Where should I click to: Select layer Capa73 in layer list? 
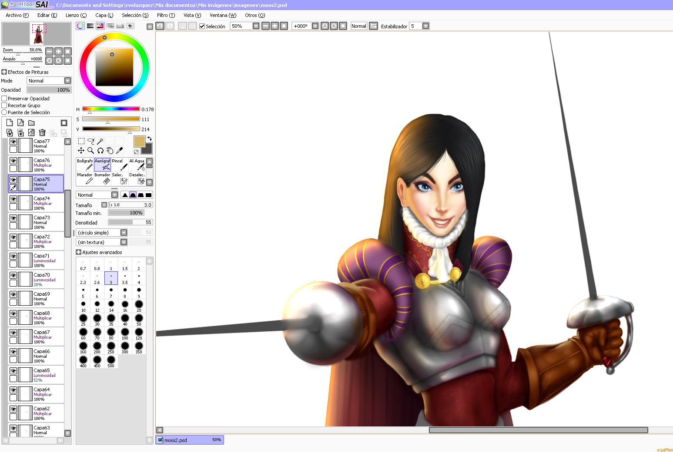point(37,222)
